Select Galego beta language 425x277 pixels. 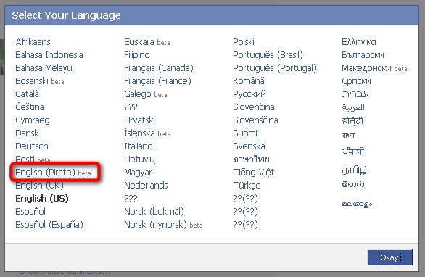click(146, 94)
